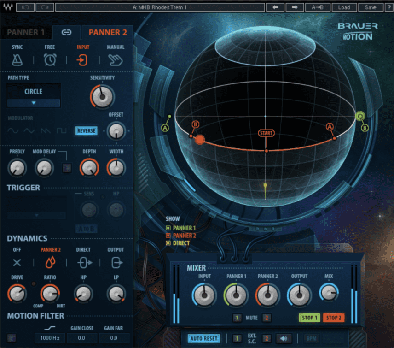Select Sync metronome mode icon

pos(17,60)
